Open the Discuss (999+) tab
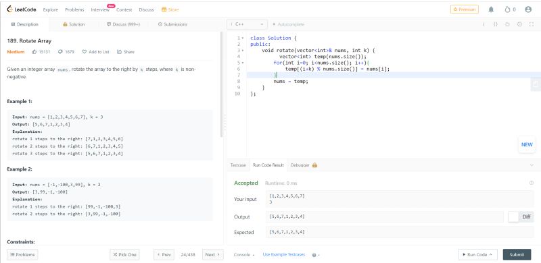Viewport: 541px width, 263px height. [x=124, y=24]
